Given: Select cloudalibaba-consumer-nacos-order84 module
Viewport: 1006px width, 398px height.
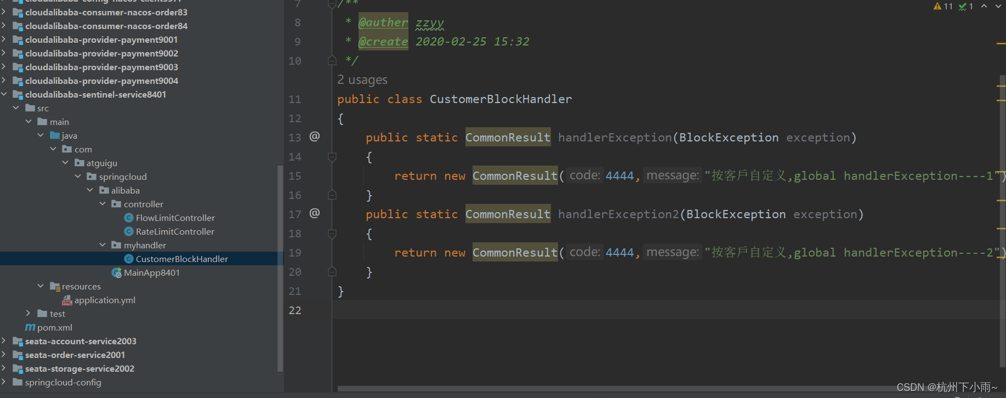Looking at the screenshot, I should [x=106, y=26].
